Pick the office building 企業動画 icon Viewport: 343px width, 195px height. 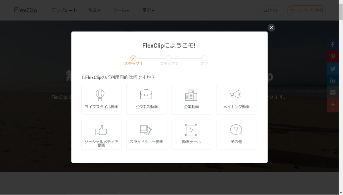click(x=191, y=95)
